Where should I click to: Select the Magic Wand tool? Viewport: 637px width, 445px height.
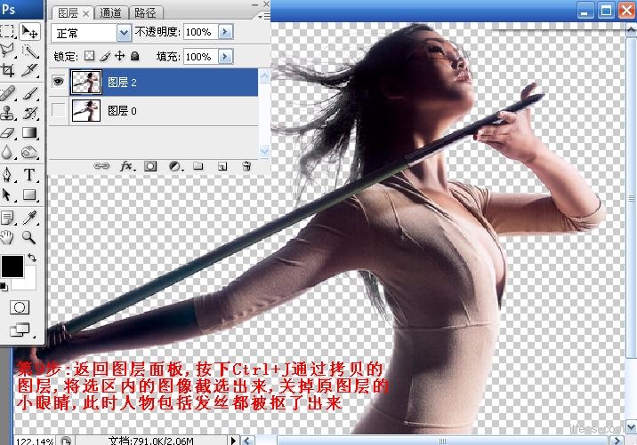(29, 52)
